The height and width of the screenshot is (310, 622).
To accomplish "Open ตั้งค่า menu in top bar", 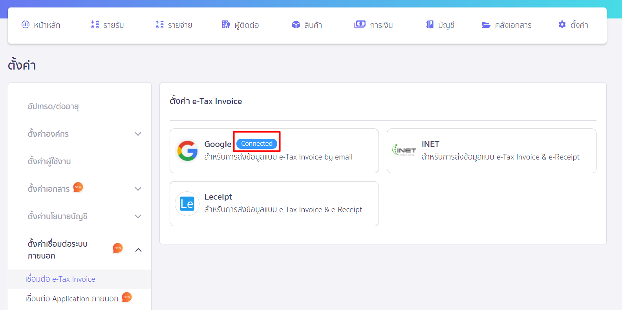I will click(579, 25).
